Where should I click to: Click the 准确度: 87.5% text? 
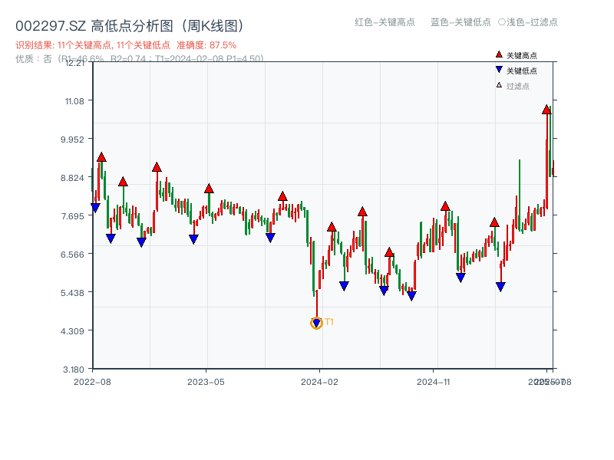206,45
